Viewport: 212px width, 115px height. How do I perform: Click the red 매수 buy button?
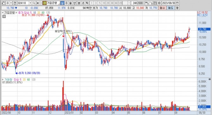[x=162, y=8]
